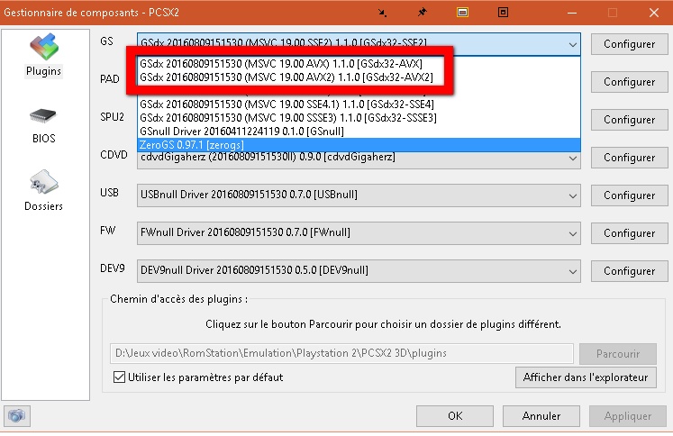The height and width of the screenshot is (436, 673).
Task: Choose GSdx SSE4.1 plugin entry
Action: click(359, 104)
